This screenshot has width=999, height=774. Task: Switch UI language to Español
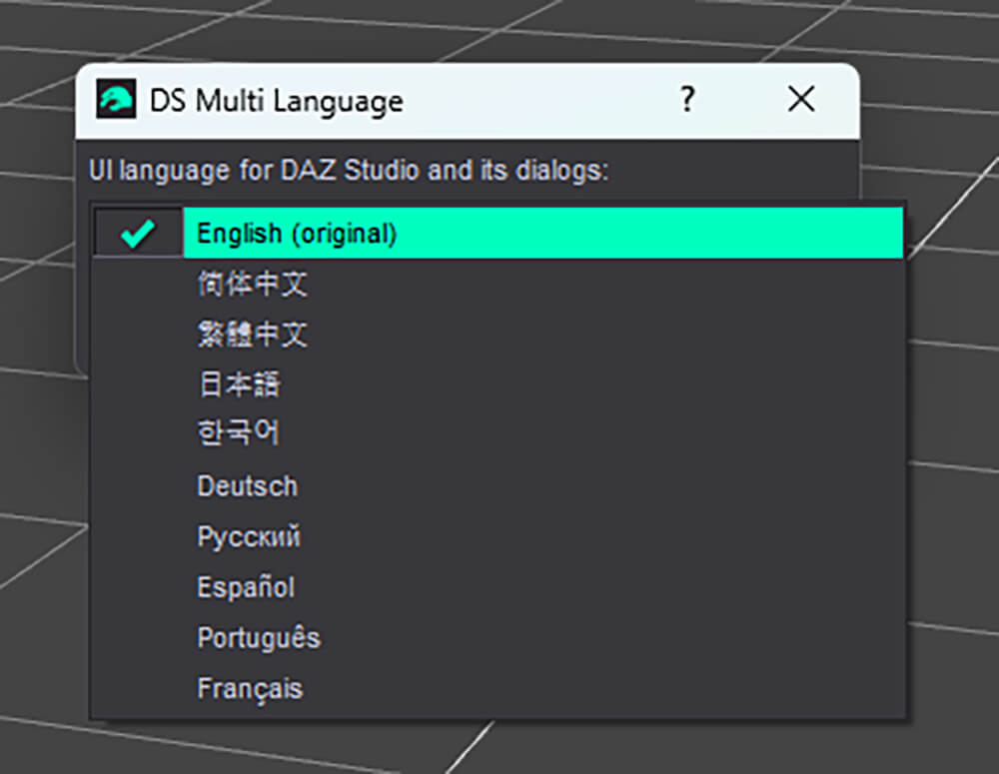[x=499, y=586]
